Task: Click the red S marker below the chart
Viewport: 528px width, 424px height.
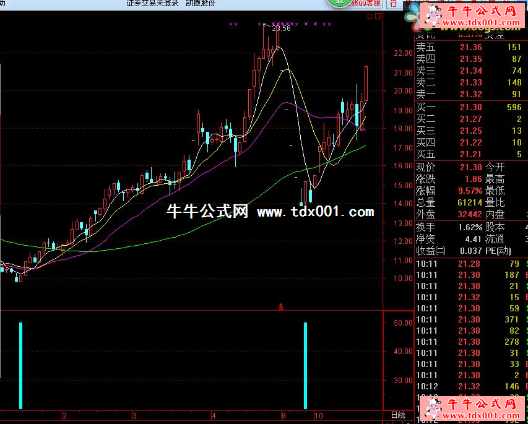Action: 281,307
